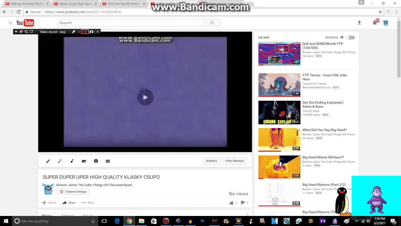Pause the Bandicam recording
This screenshot has width=401, height=226.
pos(79,32)
